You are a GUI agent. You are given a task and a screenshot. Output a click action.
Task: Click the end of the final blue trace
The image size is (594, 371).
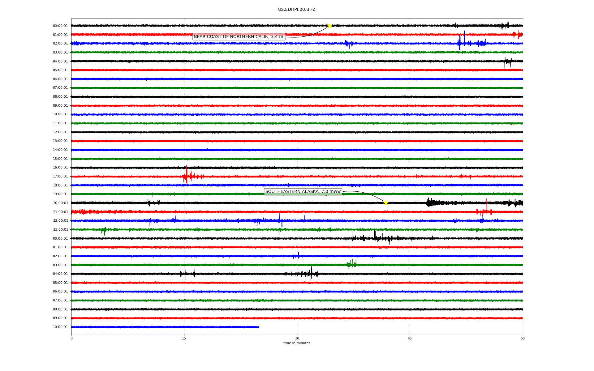258,327
